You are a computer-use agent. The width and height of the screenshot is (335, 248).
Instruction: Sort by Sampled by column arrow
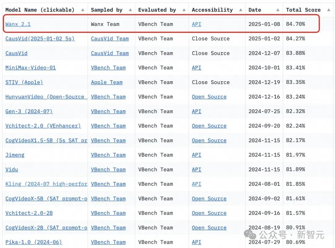[130, 10]
